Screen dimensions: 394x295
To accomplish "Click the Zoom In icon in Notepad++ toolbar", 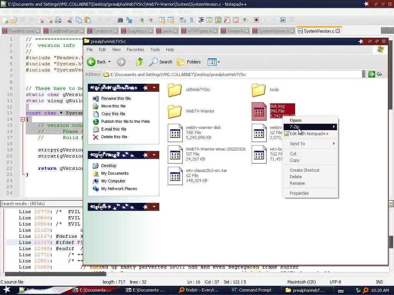I will click(x=142, y=20).
